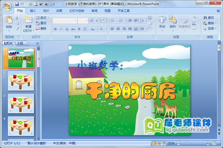223x148 pixels.
Task: Click Clear Formatting icon
Action: (x=104, y=20)
